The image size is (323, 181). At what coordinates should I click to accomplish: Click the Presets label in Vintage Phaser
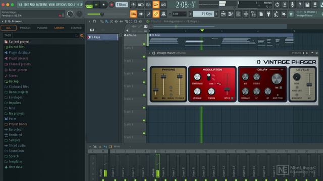pyautogui.click(x=296, y=53)
